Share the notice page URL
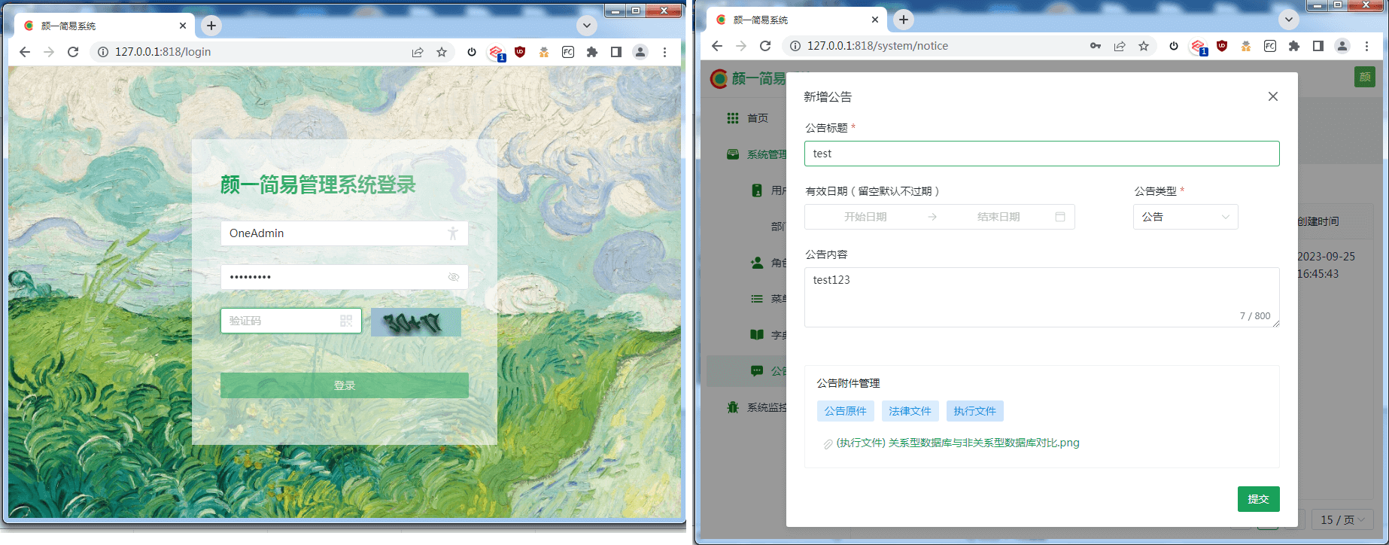The image size is (1389, 545). (x=1120, y=46)
